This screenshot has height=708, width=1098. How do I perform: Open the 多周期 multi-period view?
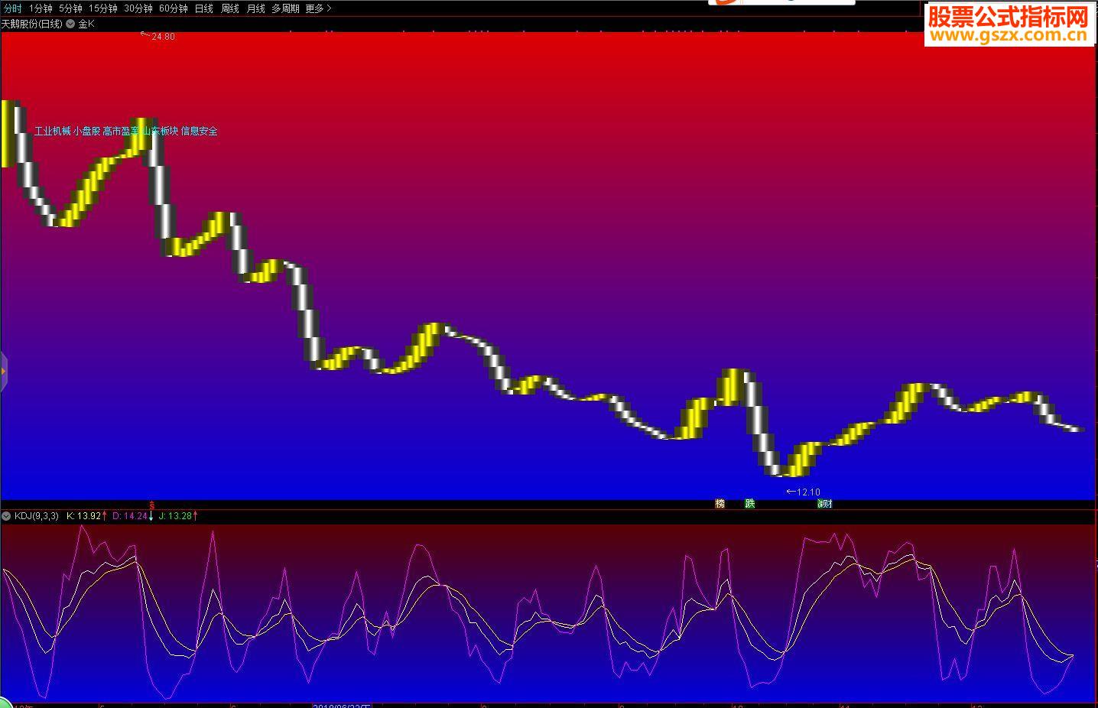coord(285,8)
